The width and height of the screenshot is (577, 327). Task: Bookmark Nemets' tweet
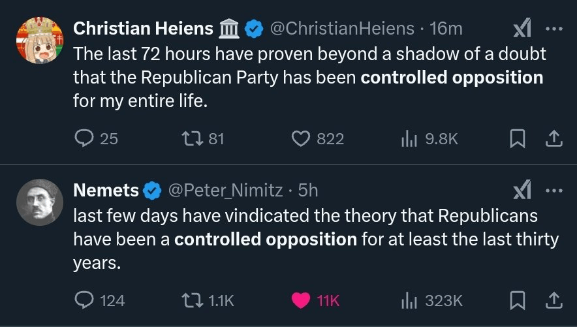517,300
